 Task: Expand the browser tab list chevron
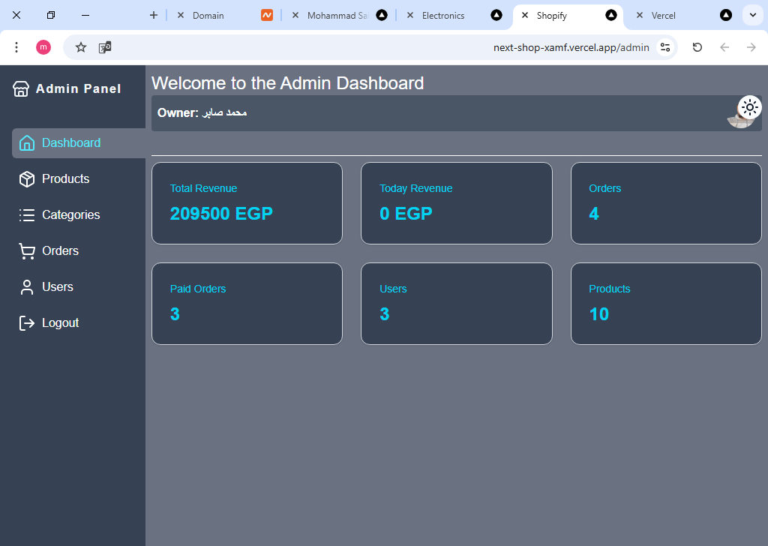coord(752,15)
